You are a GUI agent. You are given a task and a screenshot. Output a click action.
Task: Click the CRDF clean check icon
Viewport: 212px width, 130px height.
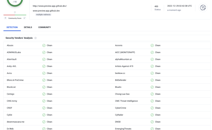[44, 108]
